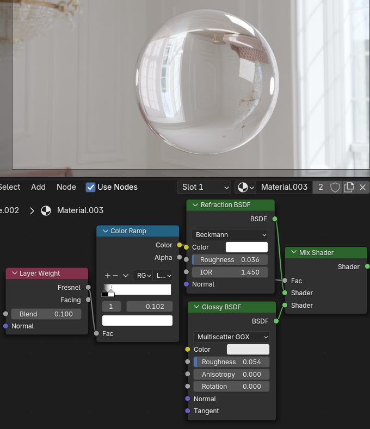Unlink material with the X icon
Viewport: 370px width, 429px height.
click(x=363, y=187)
